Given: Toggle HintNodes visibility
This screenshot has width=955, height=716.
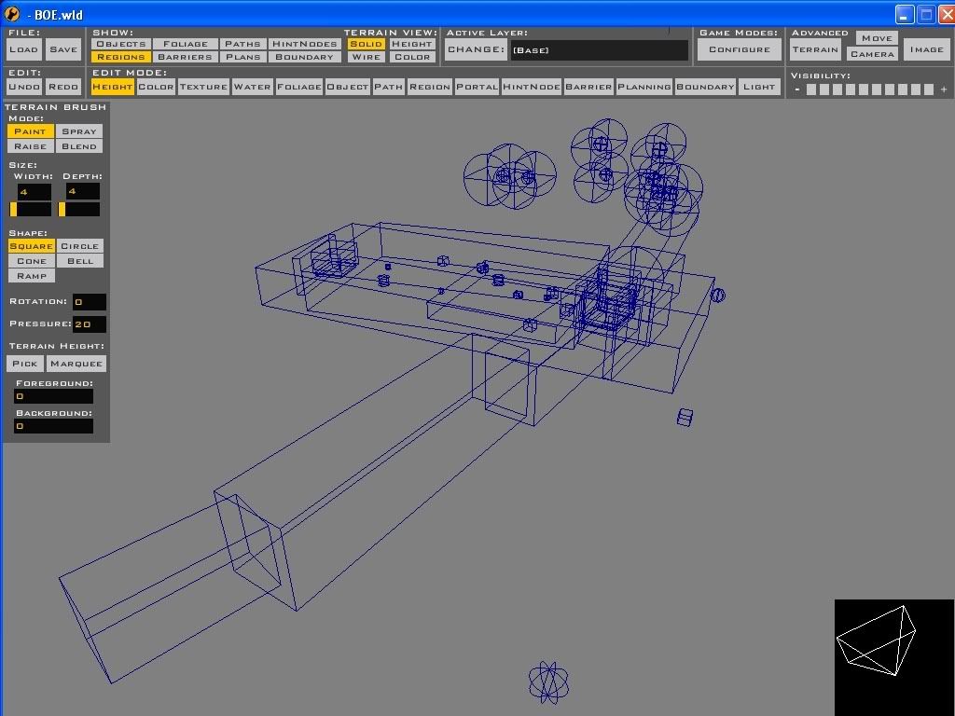Looking at the screenshot, I should [x=305, y=44].
